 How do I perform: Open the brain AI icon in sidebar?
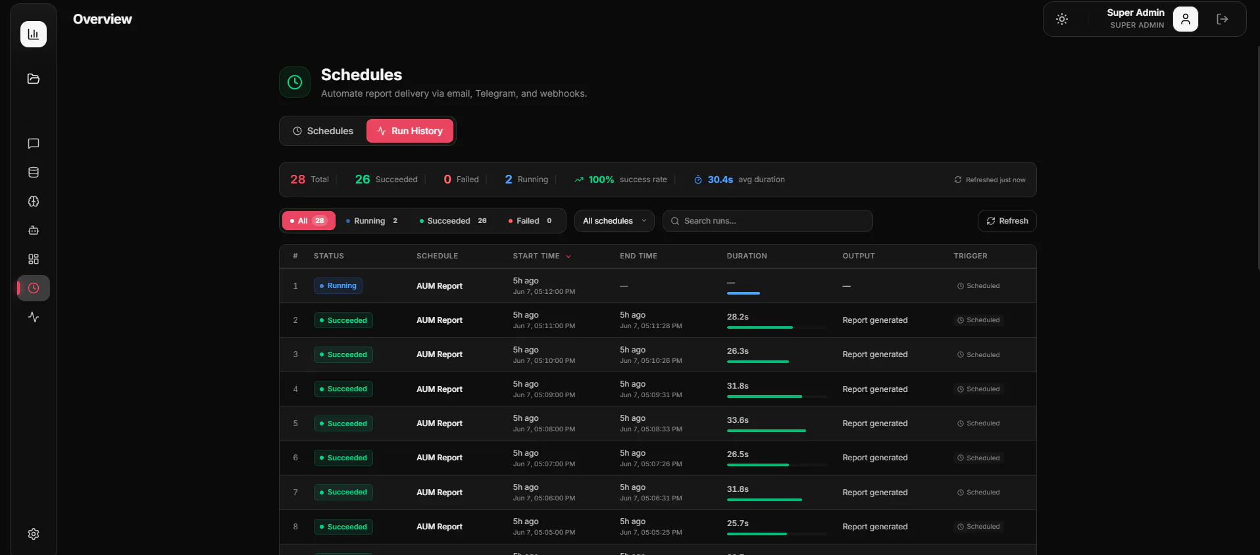[34, 201]
